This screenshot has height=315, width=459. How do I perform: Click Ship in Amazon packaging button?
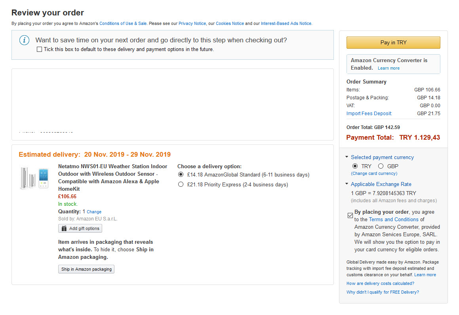pyautogui.click(x=86, y=269)
